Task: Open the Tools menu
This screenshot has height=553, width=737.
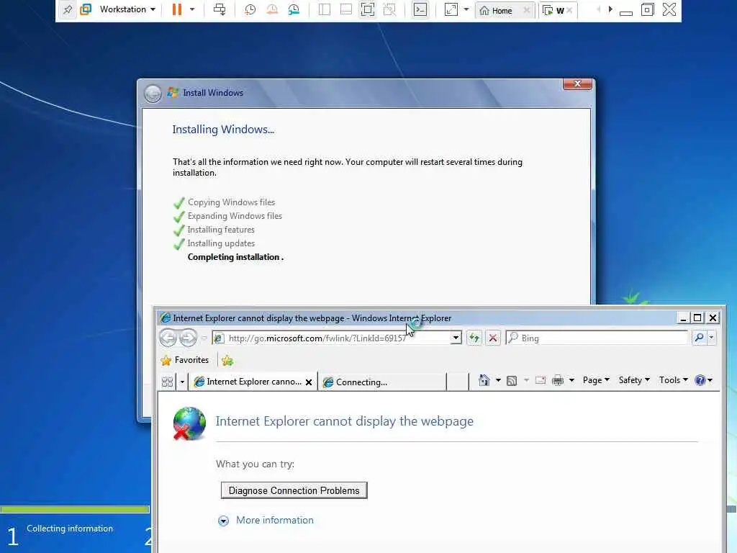Action: point(673,380)
